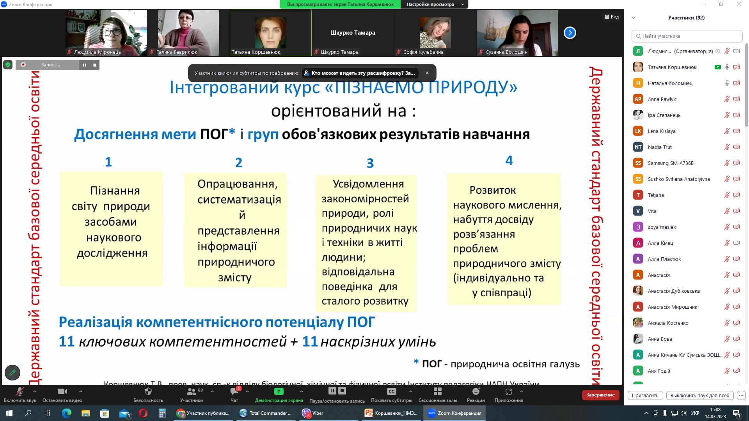749x421 pixels.
Task: Expand audio options arrow next to mute
Action: click(35, 391)
